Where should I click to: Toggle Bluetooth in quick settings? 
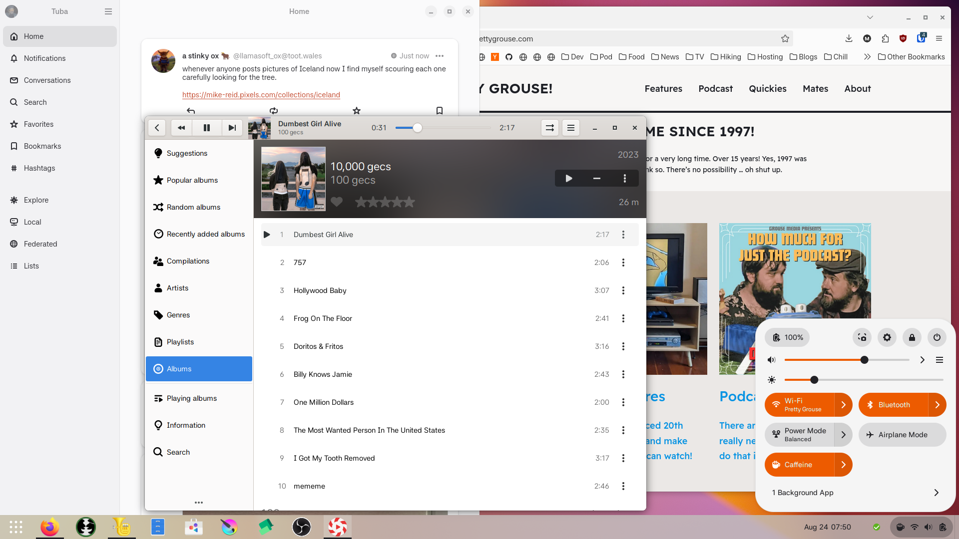893,405
